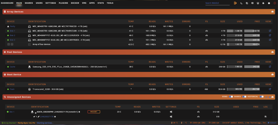Click Parity-Sync 14.2 % status text
Image resolution: width=278 pixels, height=125 pixels.
[26, 123]
